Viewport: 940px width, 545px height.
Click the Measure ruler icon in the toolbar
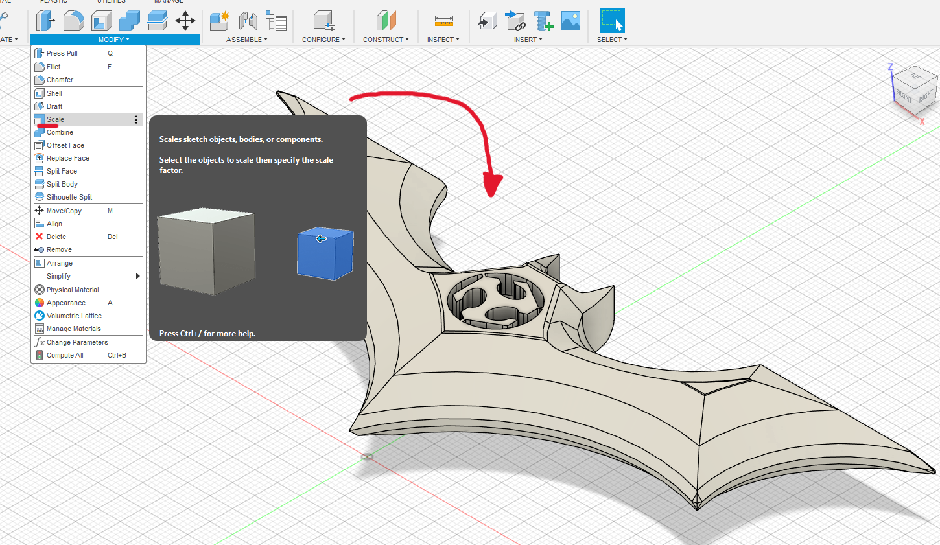coord(443,21)
